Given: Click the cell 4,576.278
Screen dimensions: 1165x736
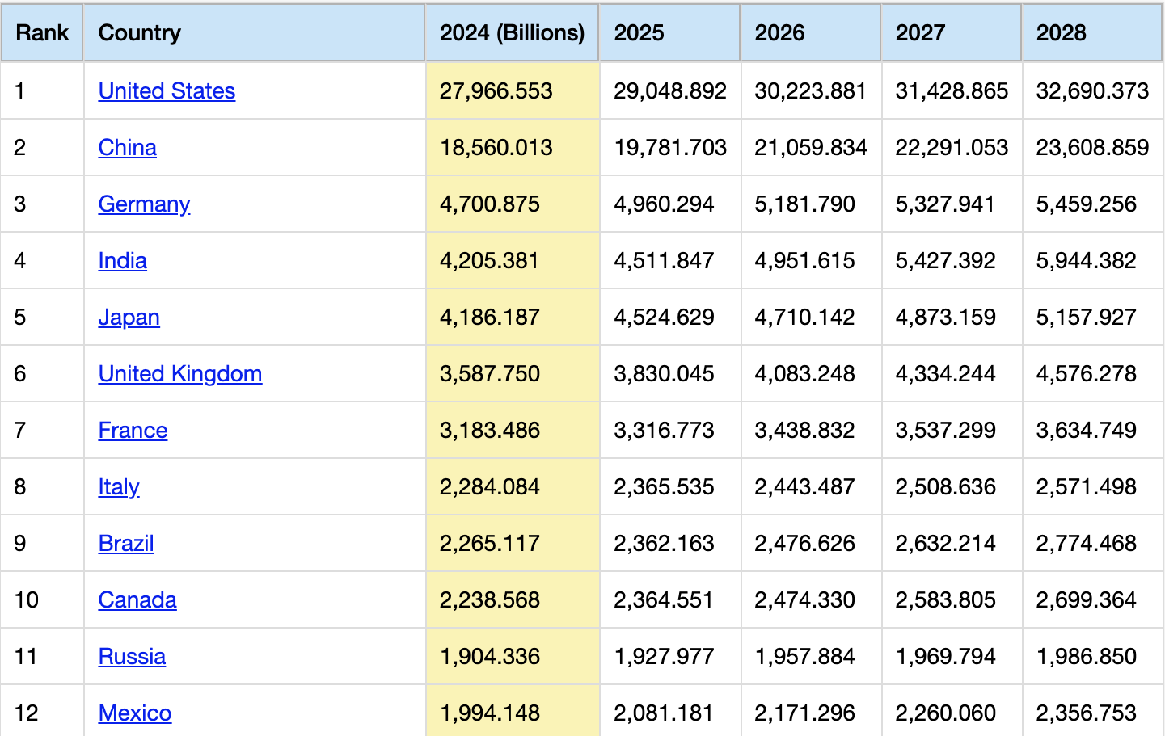Looking at the screenshot, I should (x=1092, y=374).
